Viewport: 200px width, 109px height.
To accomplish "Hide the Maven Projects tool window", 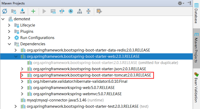I will [189, 3].
